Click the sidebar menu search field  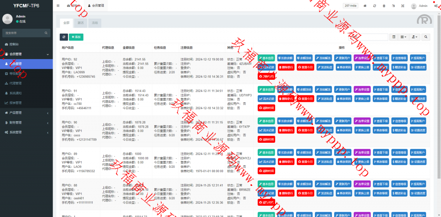(x=24, y=33)
